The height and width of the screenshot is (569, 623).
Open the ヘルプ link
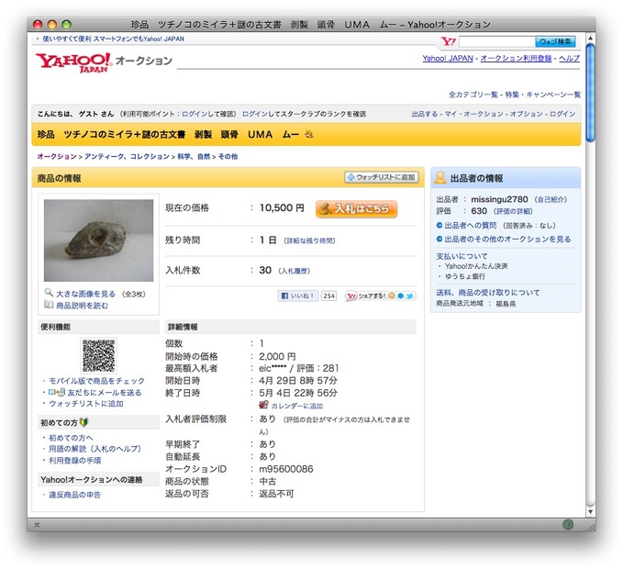[570, 59]
